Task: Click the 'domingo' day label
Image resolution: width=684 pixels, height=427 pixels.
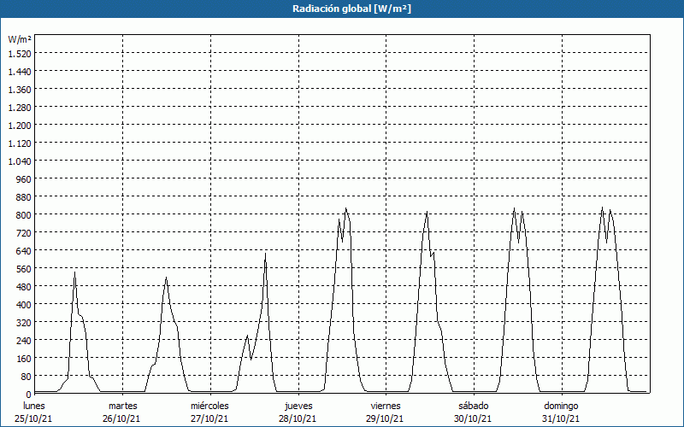Action: 561,406
